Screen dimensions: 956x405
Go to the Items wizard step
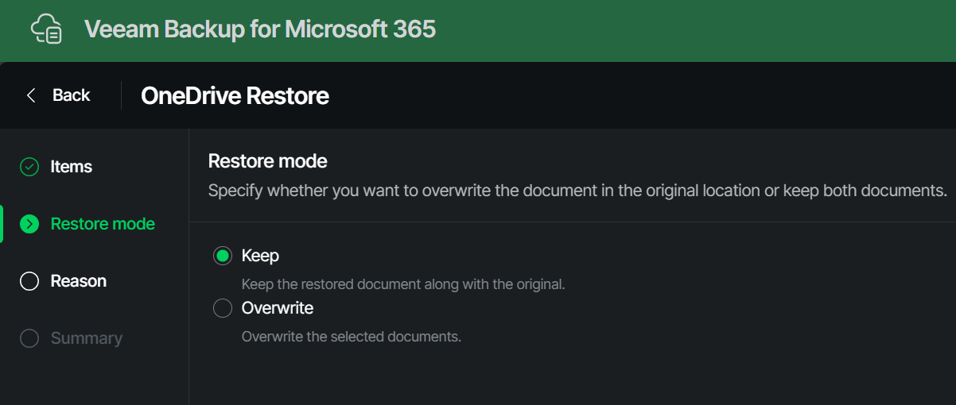(x=72, y=167)
